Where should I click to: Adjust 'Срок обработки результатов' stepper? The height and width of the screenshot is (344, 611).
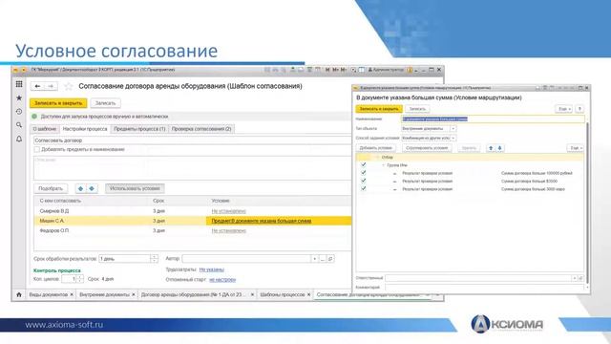tap(154, 259)
